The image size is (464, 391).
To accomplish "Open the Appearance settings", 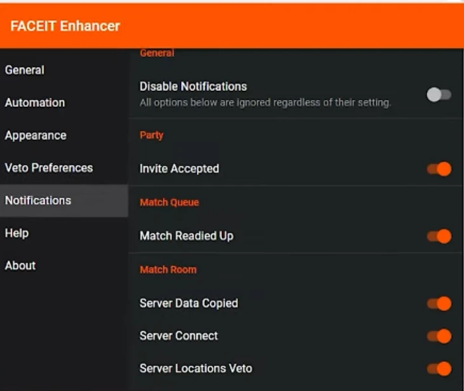I will (36, 135).
